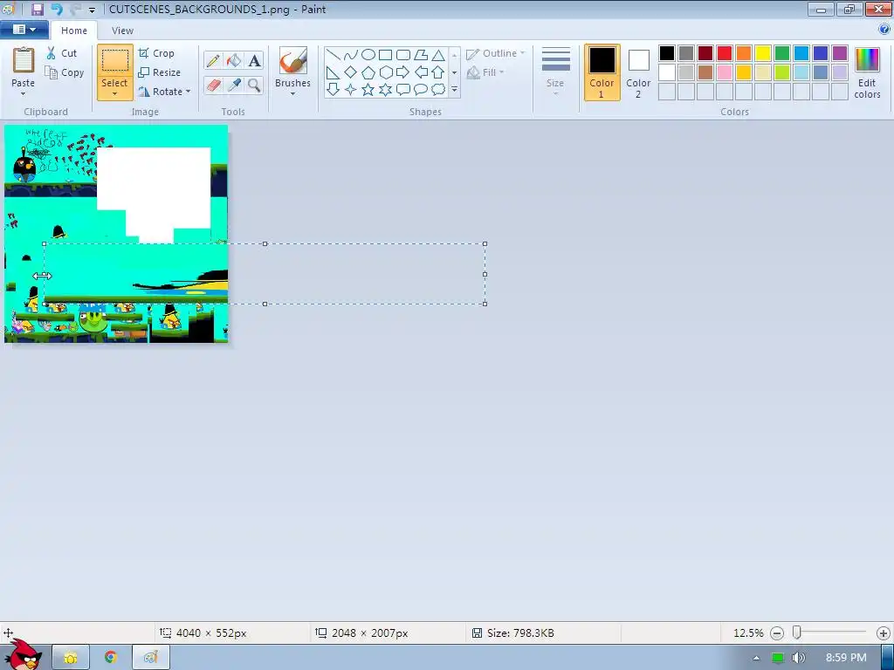
Task: Choose the Six-point star shape
Action: [x=385, y=90]
